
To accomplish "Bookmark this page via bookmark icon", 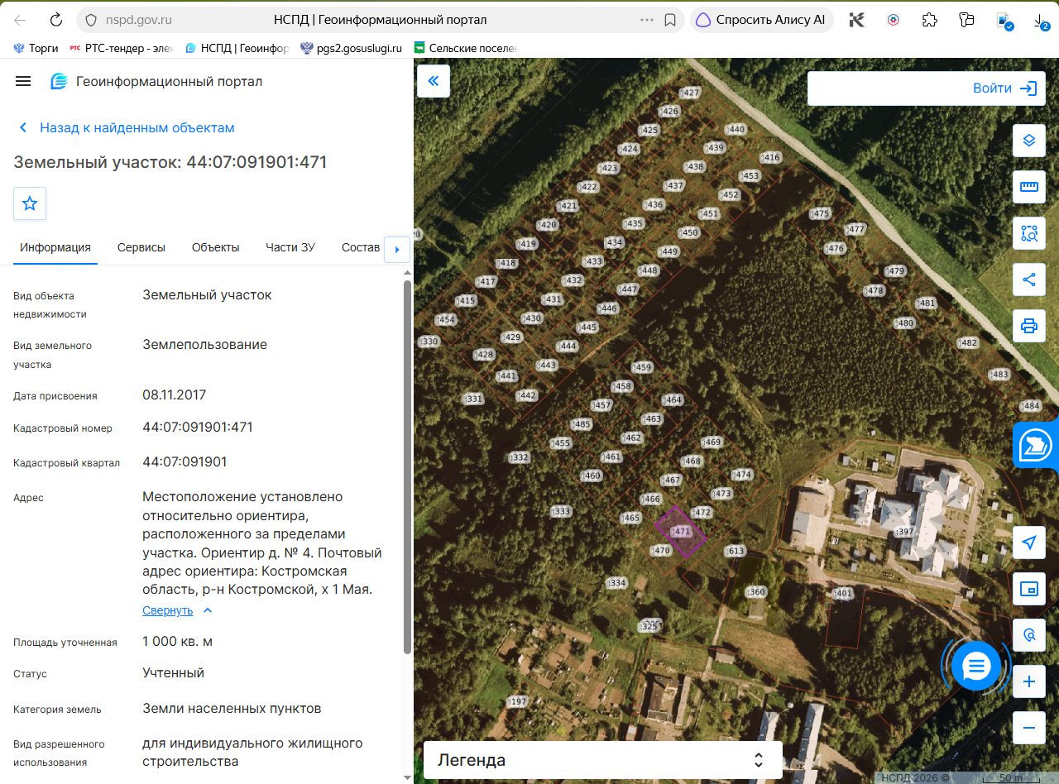I will 670,20.
